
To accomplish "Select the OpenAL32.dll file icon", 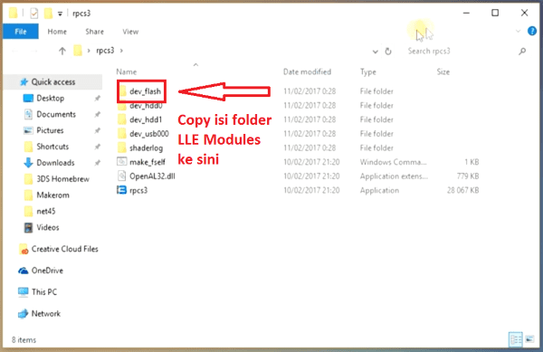I will [121, 176].
